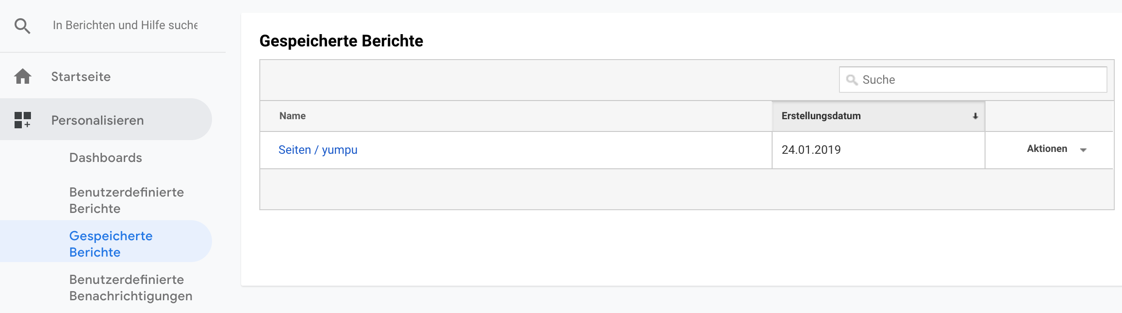
Task: Click the magnifier icon in the table search box
Action: tap(851, 80)
